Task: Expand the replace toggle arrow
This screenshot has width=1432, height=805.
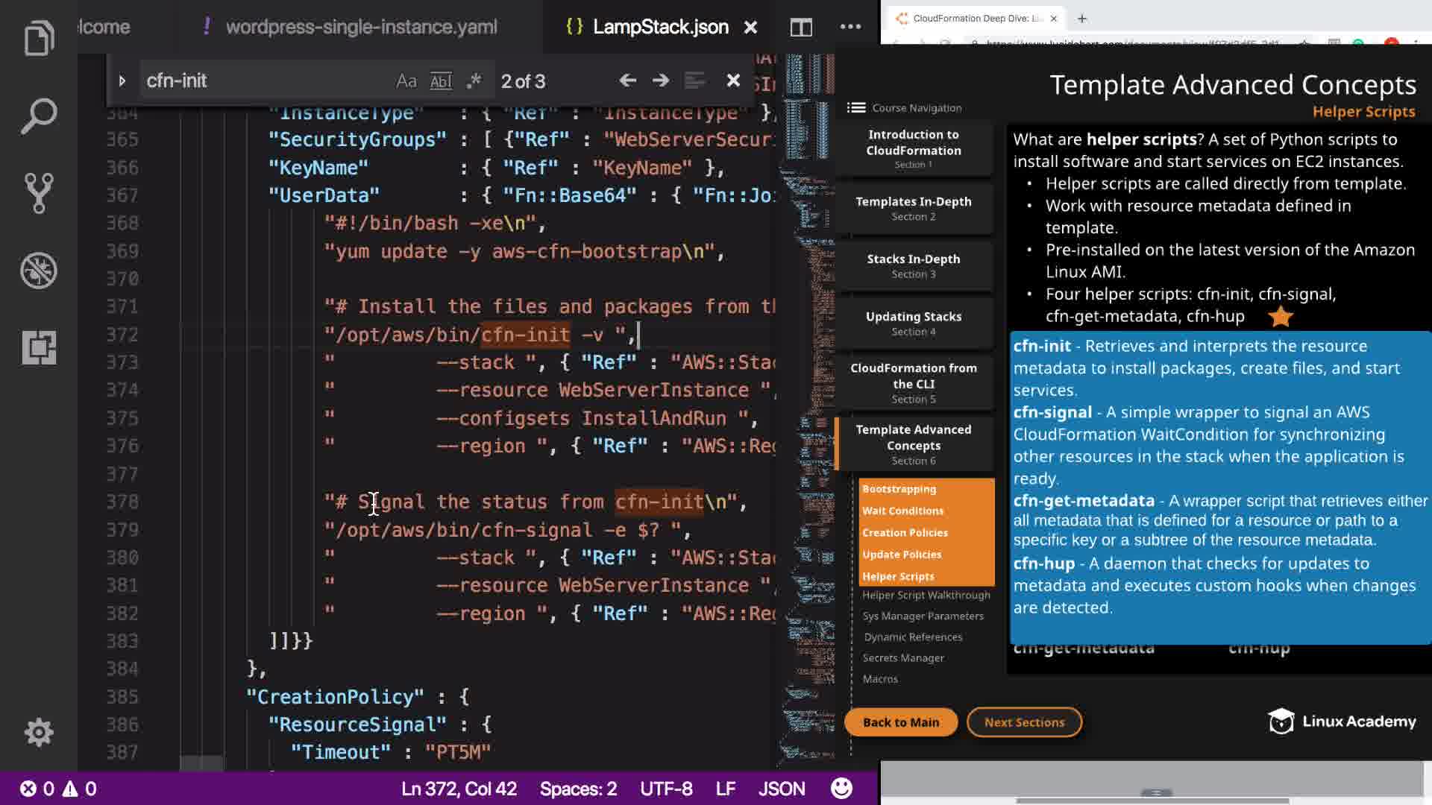Action: tap(122, 80)
